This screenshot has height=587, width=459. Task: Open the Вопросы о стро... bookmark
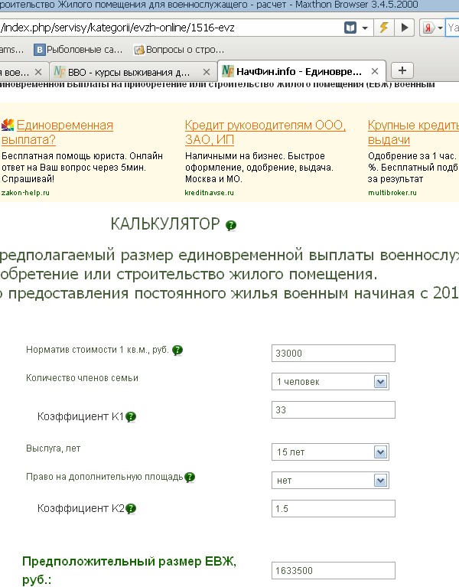pyautogui.click(x=180, y=50)
